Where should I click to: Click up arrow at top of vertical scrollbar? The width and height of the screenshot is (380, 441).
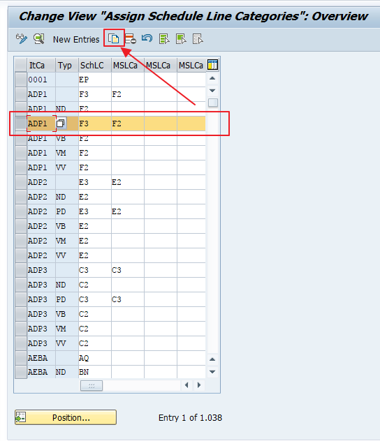(x=212, y=78)
